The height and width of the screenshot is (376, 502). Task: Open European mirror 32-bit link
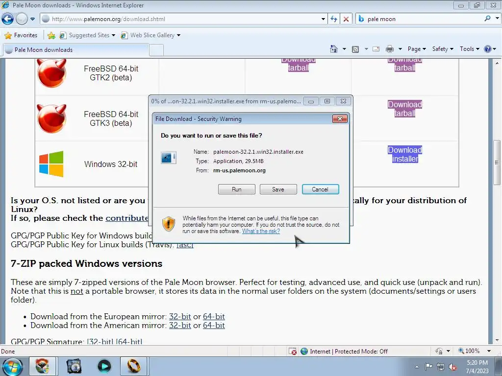pos(180,317)
